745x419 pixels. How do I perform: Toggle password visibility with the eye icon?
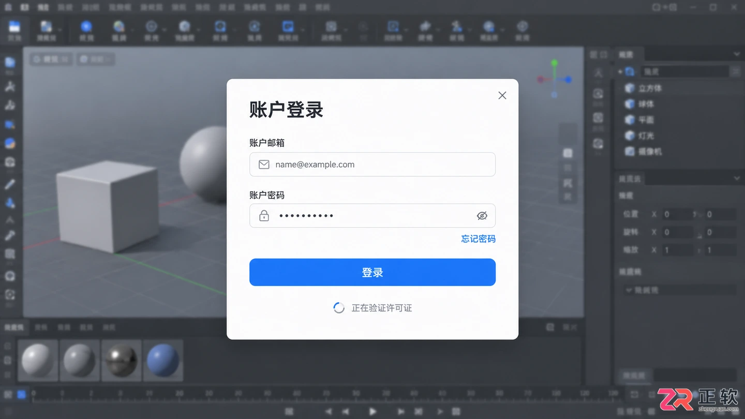pos(482,216)
